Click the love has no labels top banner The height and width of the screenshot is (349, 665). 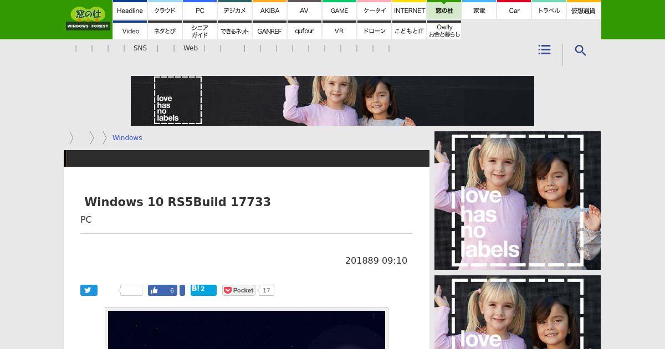pos(332,101)
